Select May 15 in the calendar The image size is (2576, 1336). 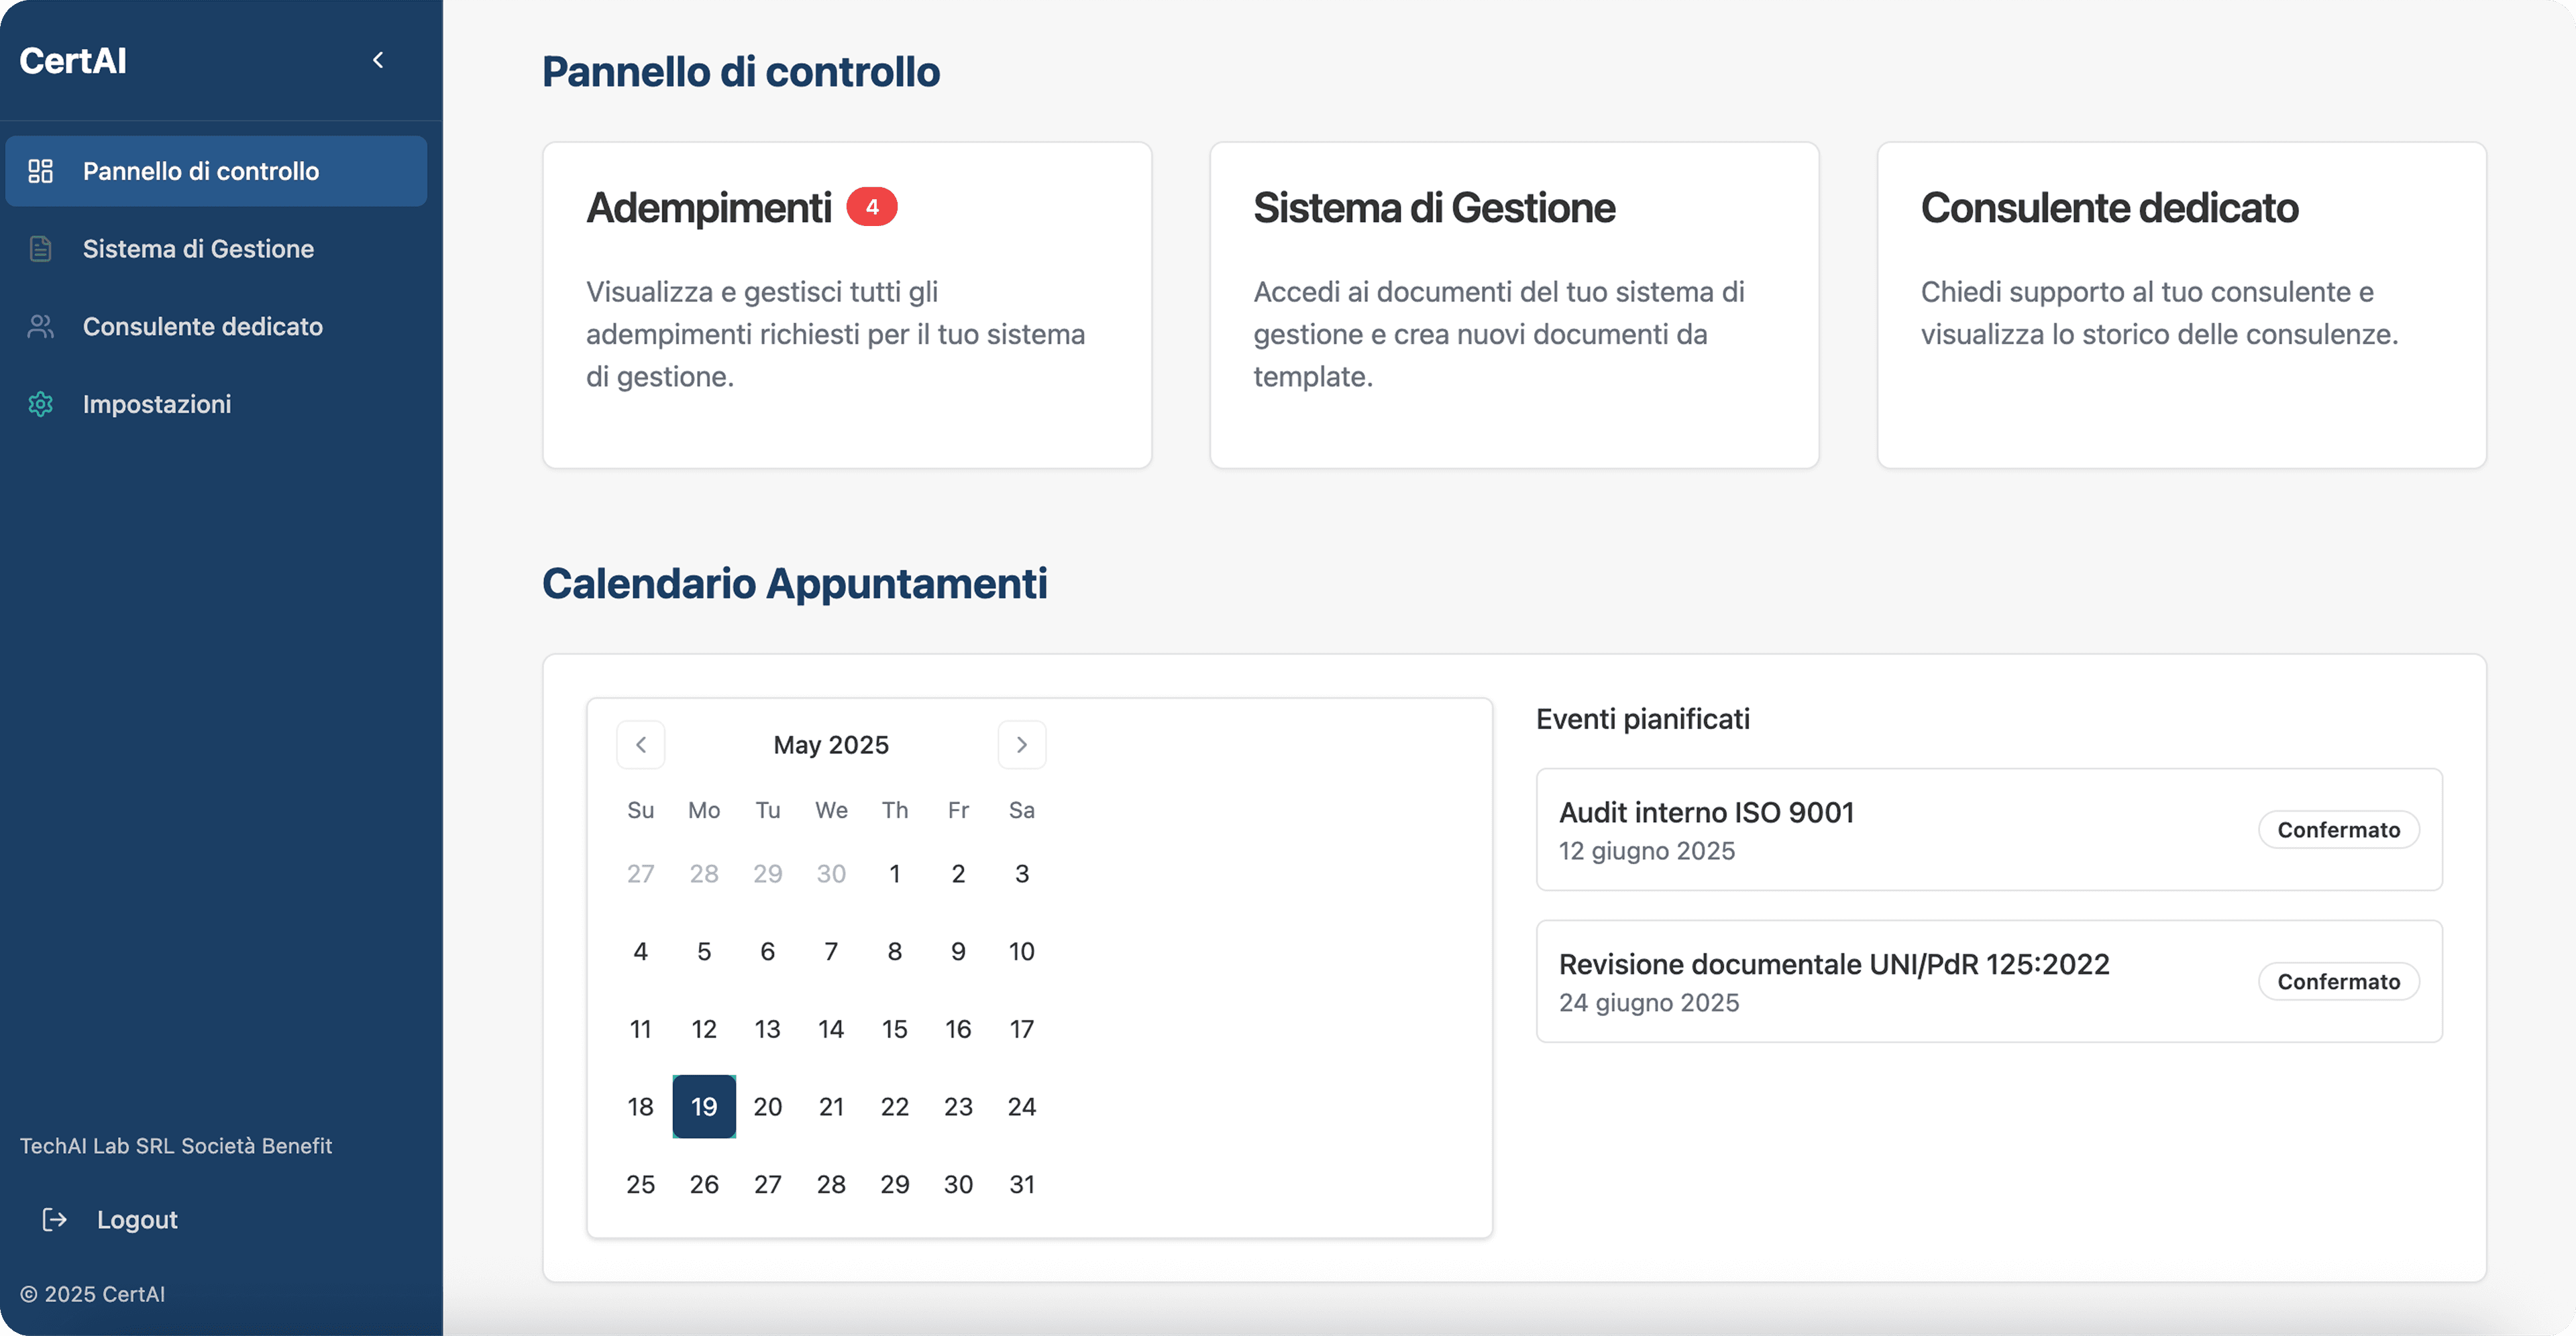click(895, 1029)
